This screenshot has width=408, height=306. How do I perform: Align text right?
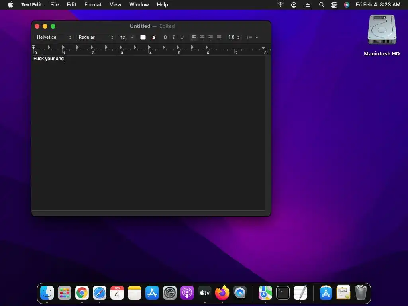point(210,37)
